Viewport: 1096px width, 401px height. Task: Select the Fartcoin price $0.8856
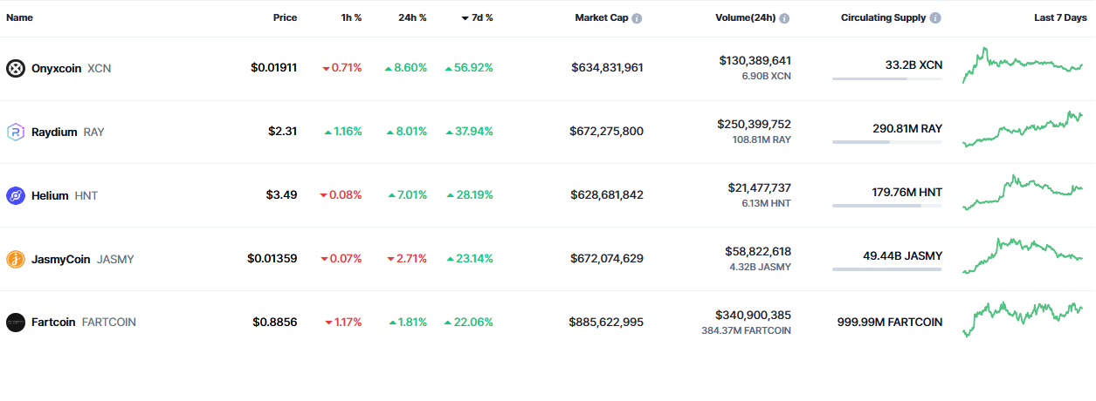(275, 323)
